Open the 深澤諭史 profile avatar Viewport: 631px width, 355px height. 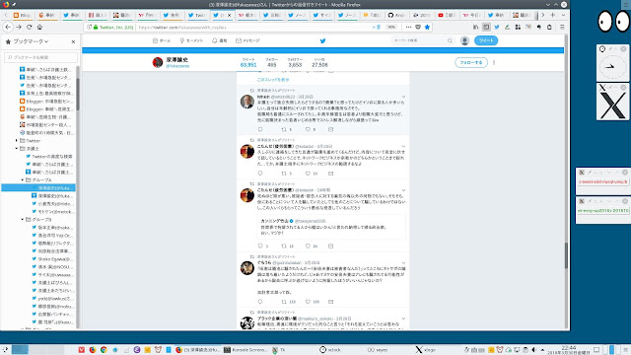click(x=158, y=62)
